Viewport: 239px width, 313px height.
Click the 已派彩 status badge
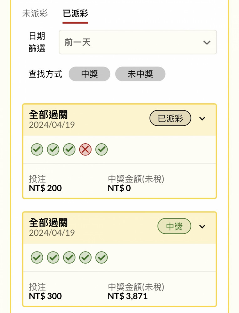[x=170, y=118]
